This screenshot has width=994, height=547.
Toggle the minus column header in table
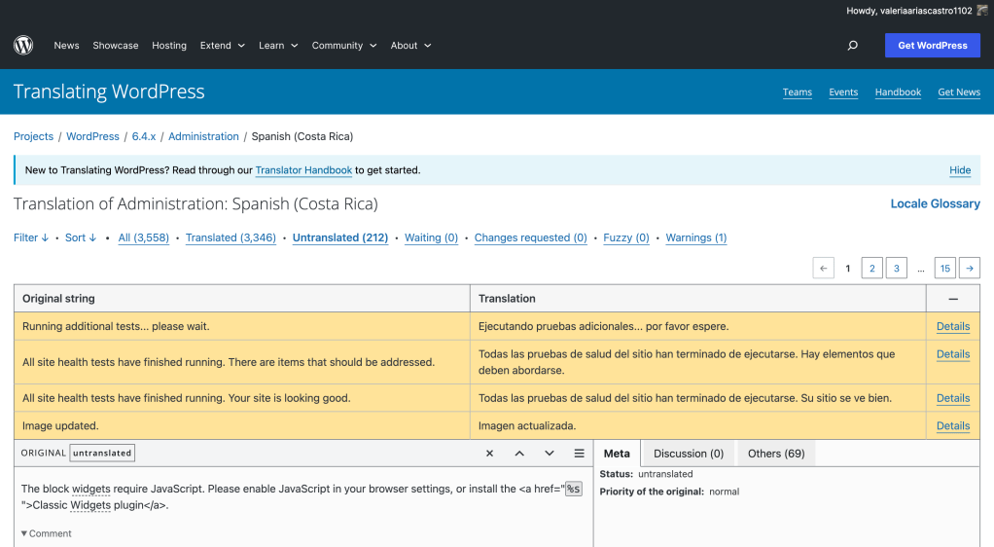(953, 299)
